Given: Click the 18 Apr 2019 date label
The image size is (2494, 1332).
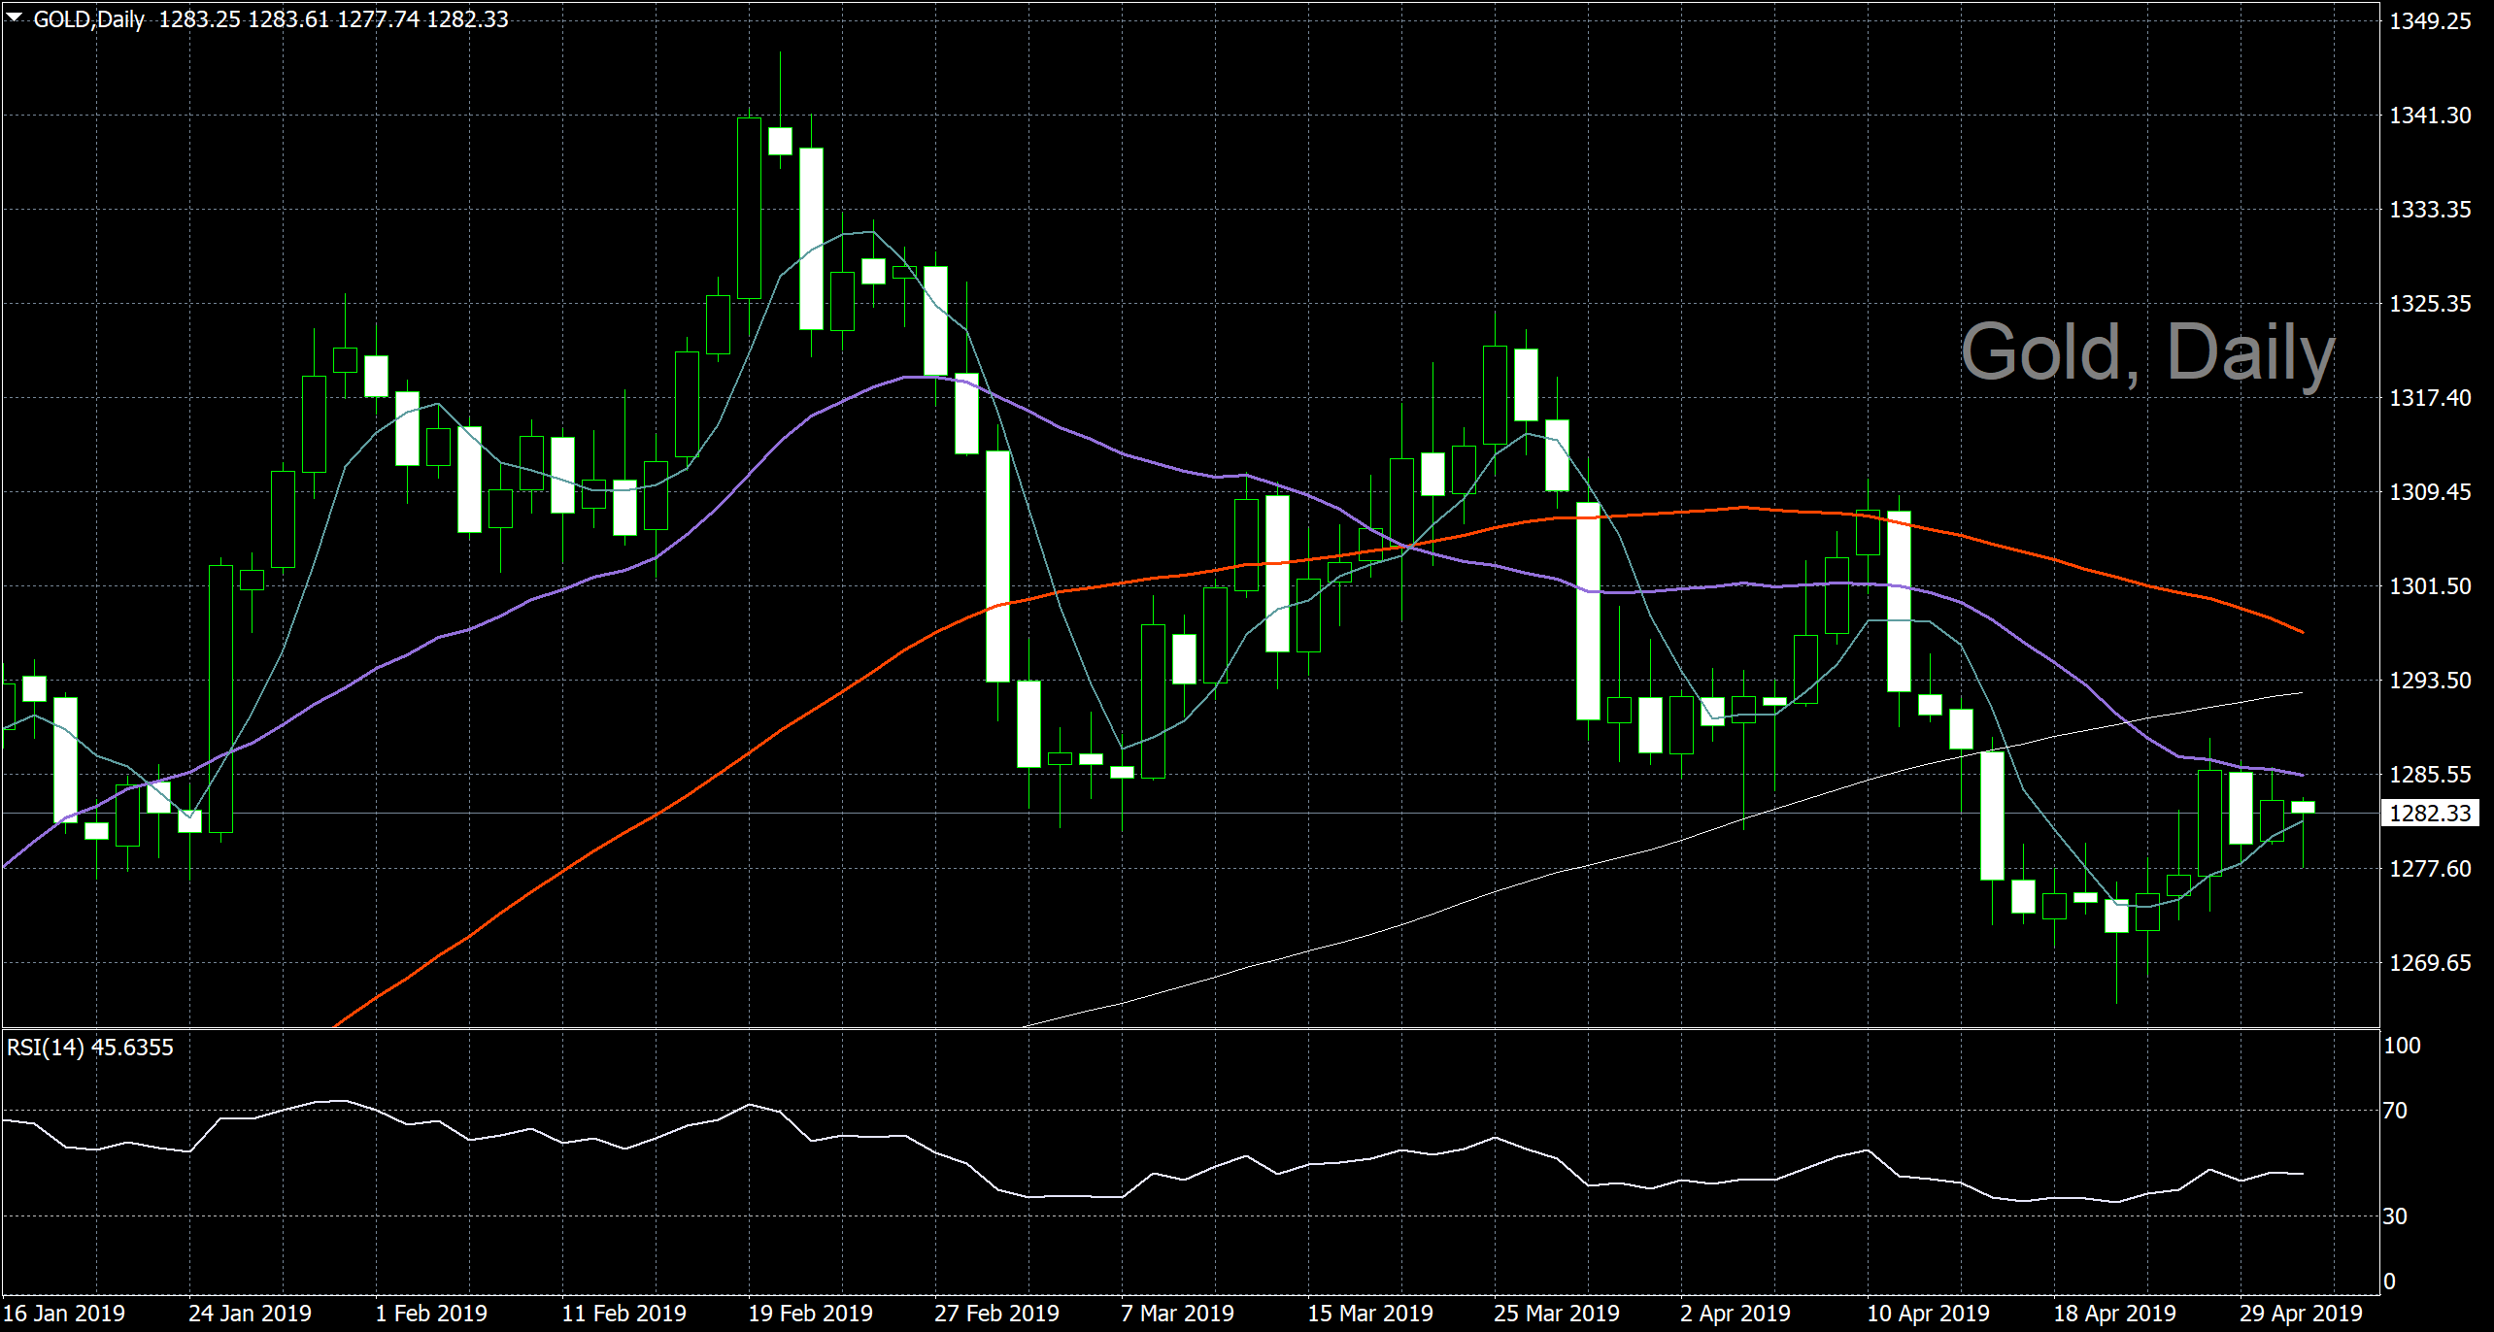Looking at the screenshot, I should point(2115,1314).
